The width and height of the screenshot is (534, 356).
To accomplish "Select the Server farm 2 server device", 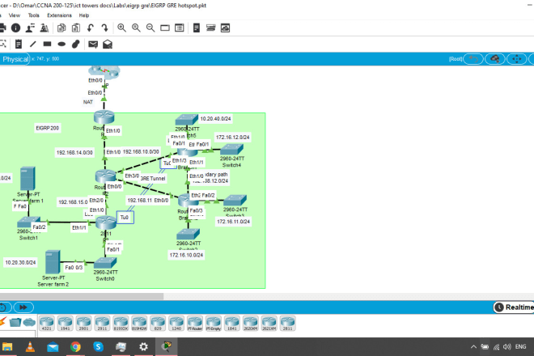I will 53,261.
